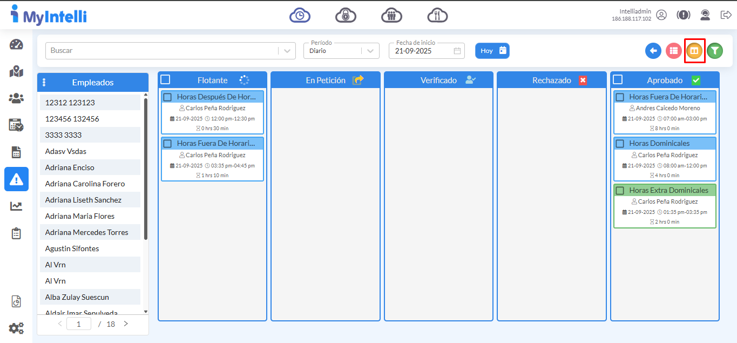Open the cloud padlock access module

(346, 15)
